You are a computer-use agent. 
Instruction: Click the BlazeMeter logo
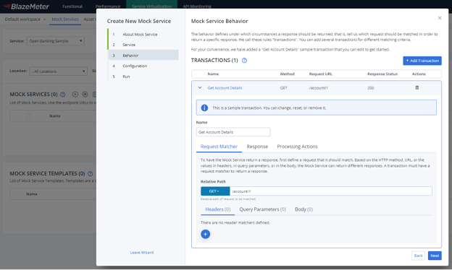pos(27,6)
